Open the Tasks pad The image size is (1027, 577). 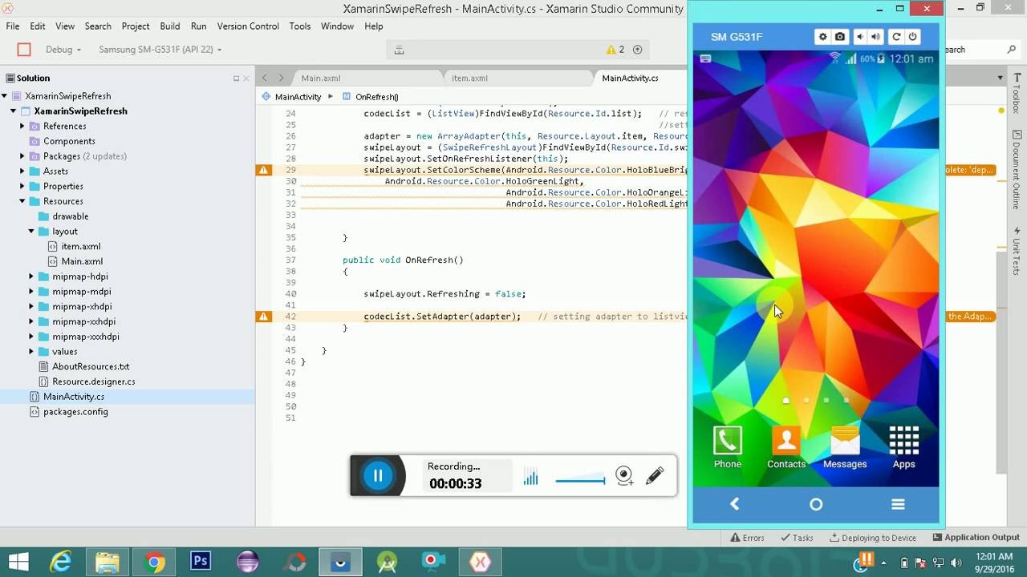click(x=796, y=538)
